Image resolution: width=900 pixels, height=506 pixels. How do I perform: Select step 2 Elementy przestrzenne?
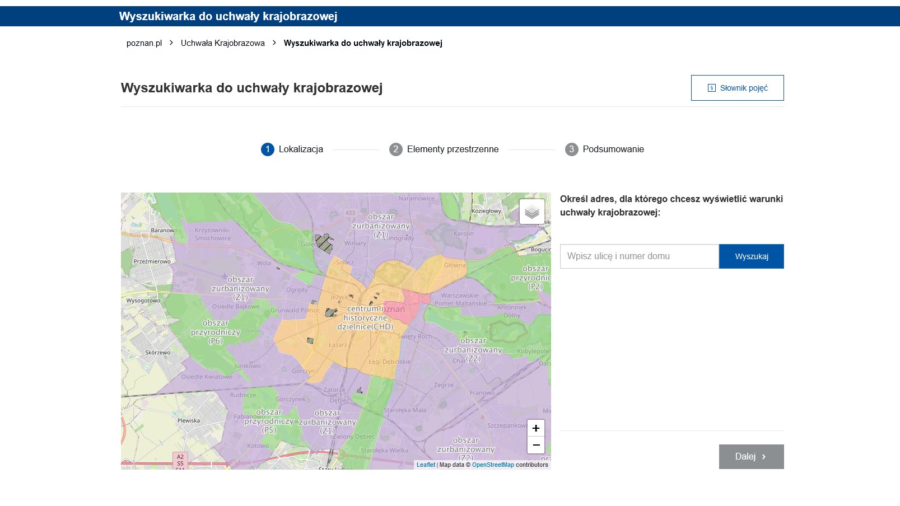pyautogui.click(x=444, y=149)
